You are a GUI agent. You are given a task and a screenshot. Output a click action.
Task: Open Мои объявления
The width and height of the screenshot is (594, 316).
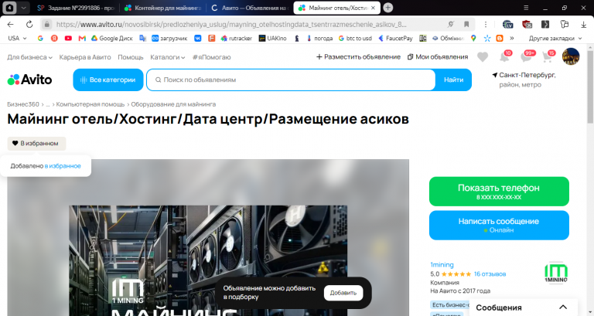438,56
